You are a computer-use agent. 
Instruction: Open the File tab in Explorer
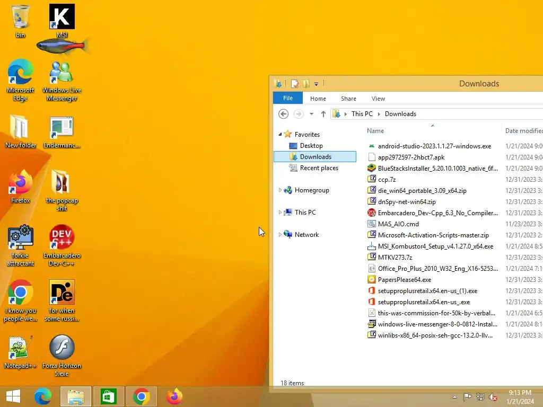tap(288, 98)
